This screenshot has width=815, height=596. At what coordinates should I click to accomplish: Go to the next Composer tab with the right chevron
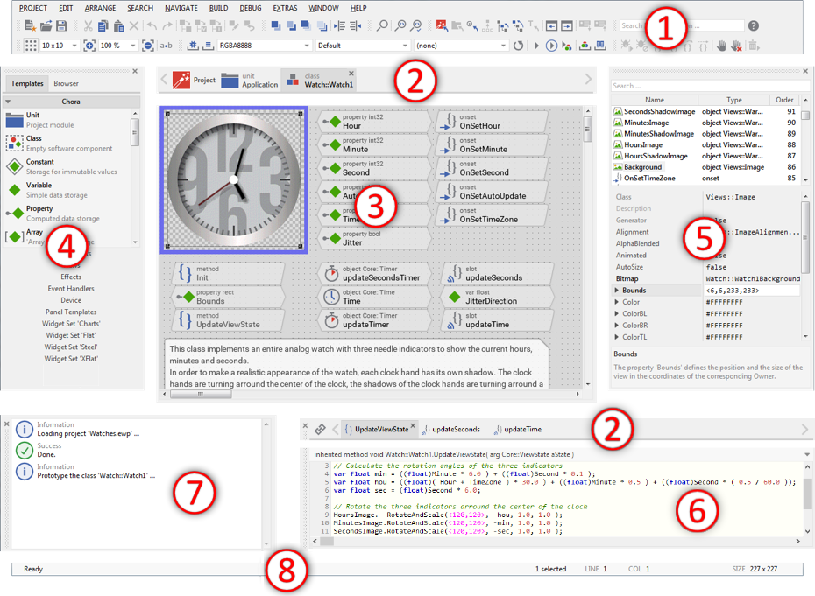[x=588, y=79]
